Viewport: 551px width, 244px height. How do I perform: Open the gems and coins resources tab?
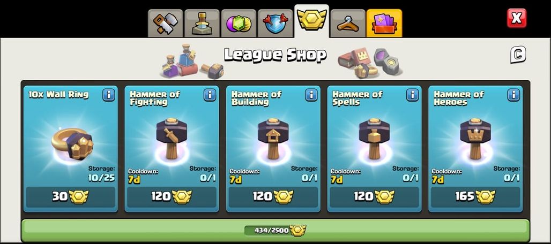239,23
